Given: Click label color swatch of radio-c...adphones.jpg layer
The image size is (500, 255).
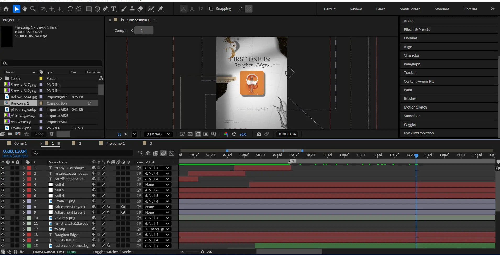Looking at the screenshot, I should pos(29,246).
